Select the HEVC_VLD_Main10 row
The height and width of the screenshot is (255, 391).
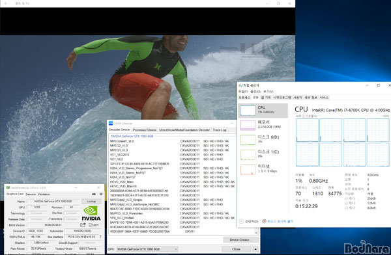click(x=171, y=186)
